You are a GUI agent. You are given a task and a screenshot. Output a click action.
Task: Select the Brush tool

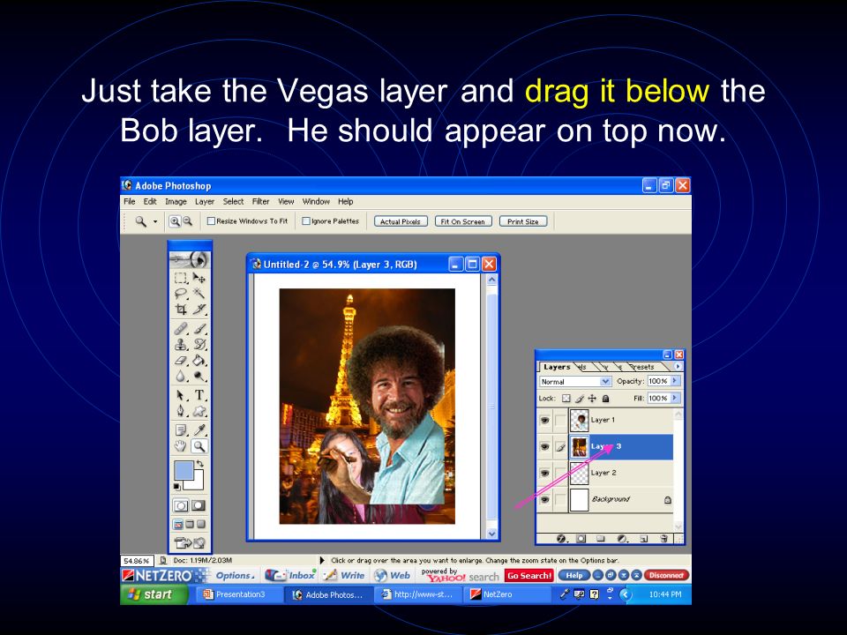pos(199,328)
